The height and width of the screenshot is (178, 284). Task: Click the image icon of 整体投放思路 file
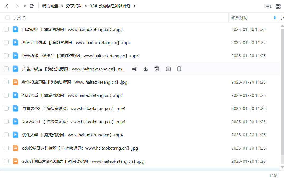tap(15, 82)
